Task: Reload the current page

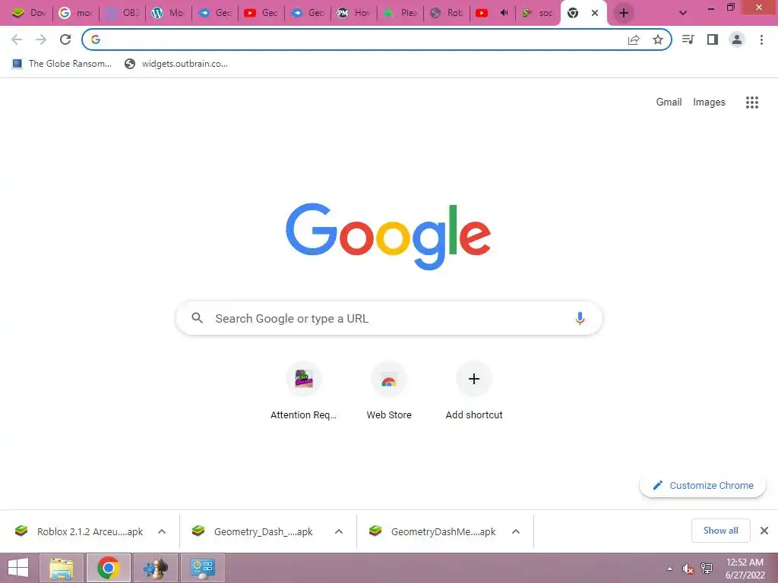Action: pyautogui.click(x=65, y=39)
